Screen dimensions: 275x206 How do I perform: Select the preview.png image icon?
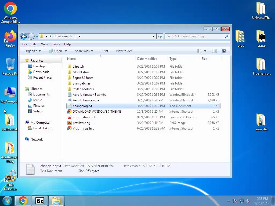[70, 123]
